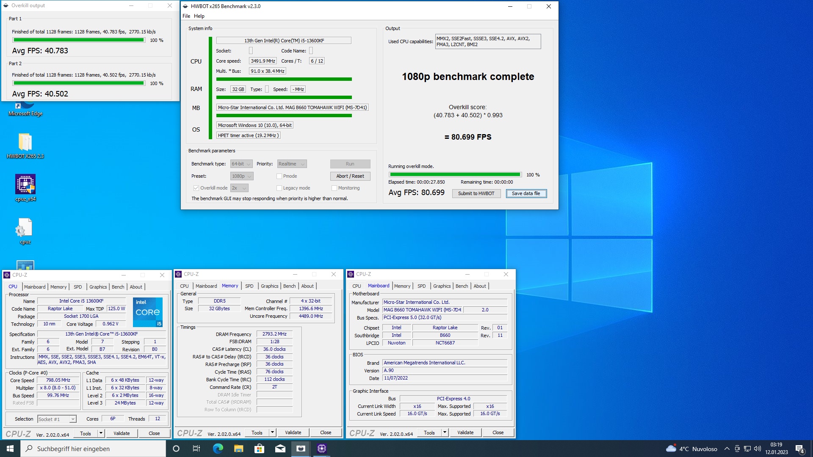Screen dimensions: 813x457
Task: Click the Abort / Reset button
Action: tap(350, 176)
